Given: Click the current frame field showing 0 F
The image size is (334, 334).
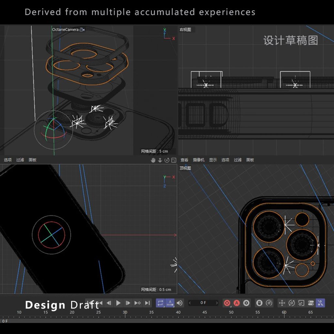Looking at the screenshot, I should [203, 303].
